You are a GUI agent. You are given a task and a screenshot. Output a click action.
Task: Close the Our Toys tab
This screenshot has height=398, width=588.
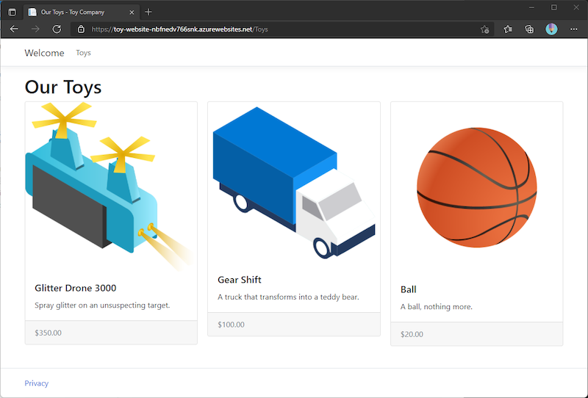coord(132,12)
